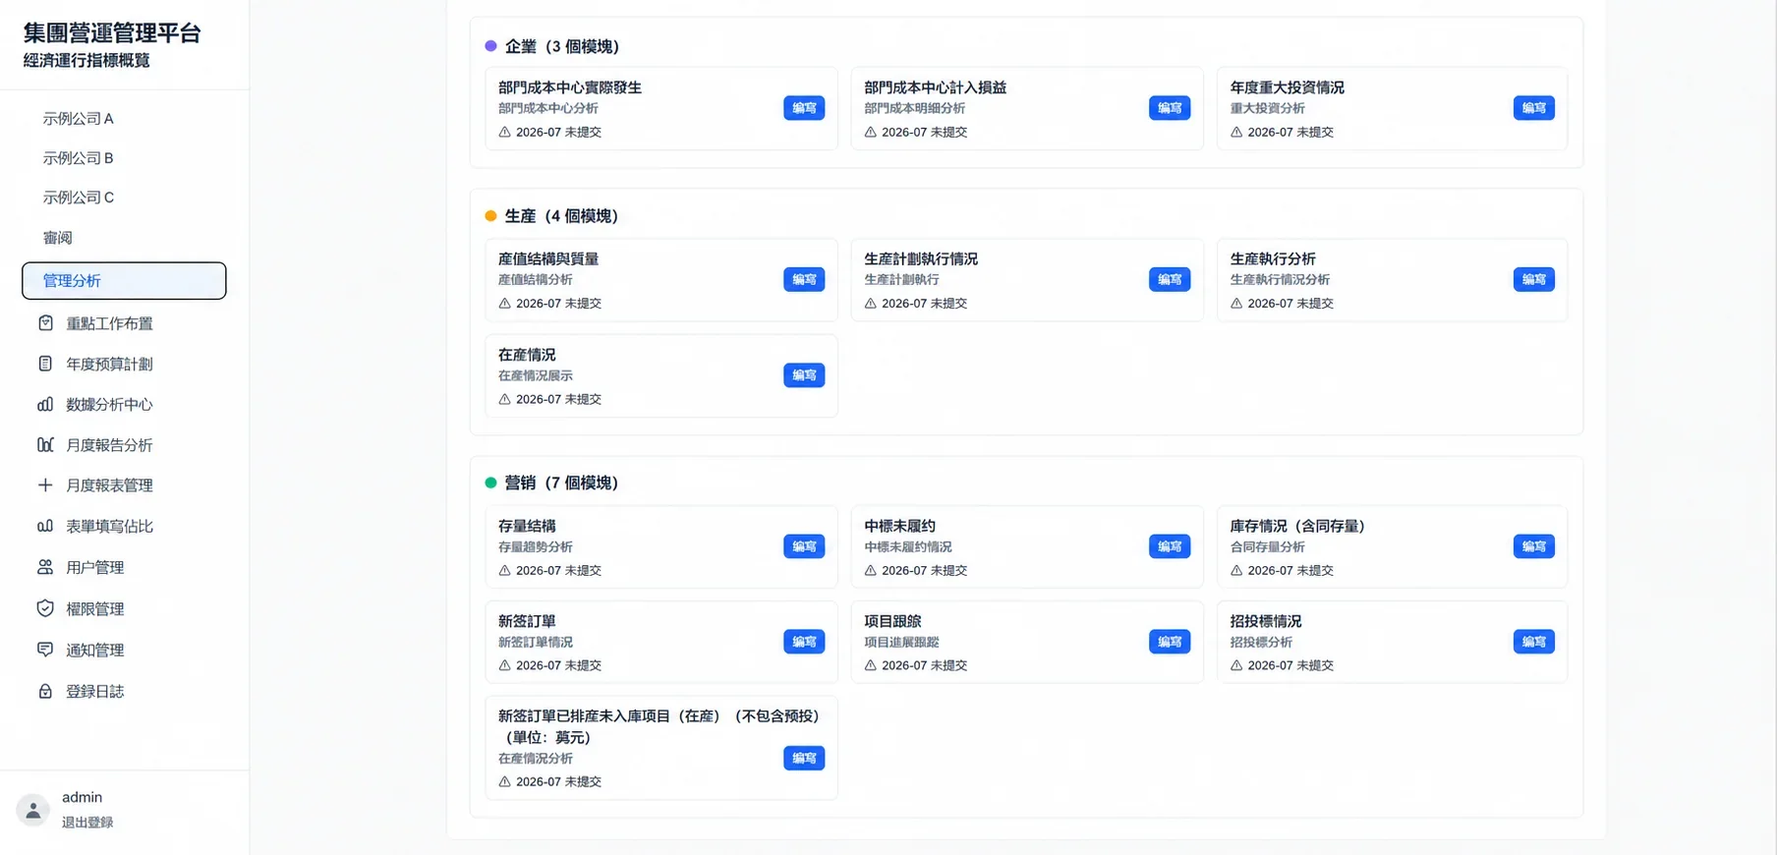Viewport: 1777px width, 855px height.
Task: Click the message icon beside 通知管理
Action: click(45, 650)
